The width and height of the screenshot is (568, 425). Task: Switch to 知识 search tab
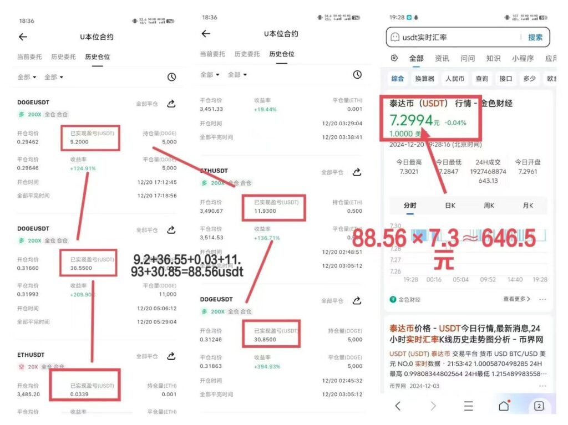point(493,58)
